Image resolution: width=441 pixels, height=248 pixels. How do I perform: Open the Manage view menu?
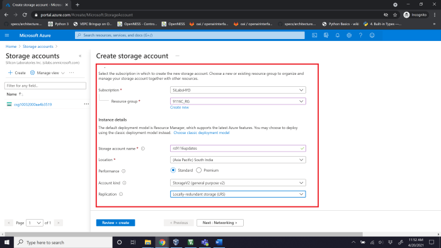click(47, 73)
